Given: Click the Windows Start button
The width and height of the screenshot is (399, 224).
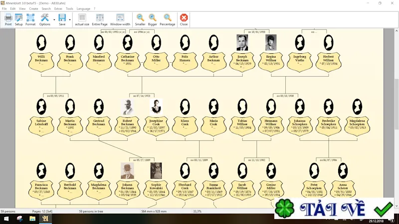Looking at the screenshot, I should pos(6,219).
